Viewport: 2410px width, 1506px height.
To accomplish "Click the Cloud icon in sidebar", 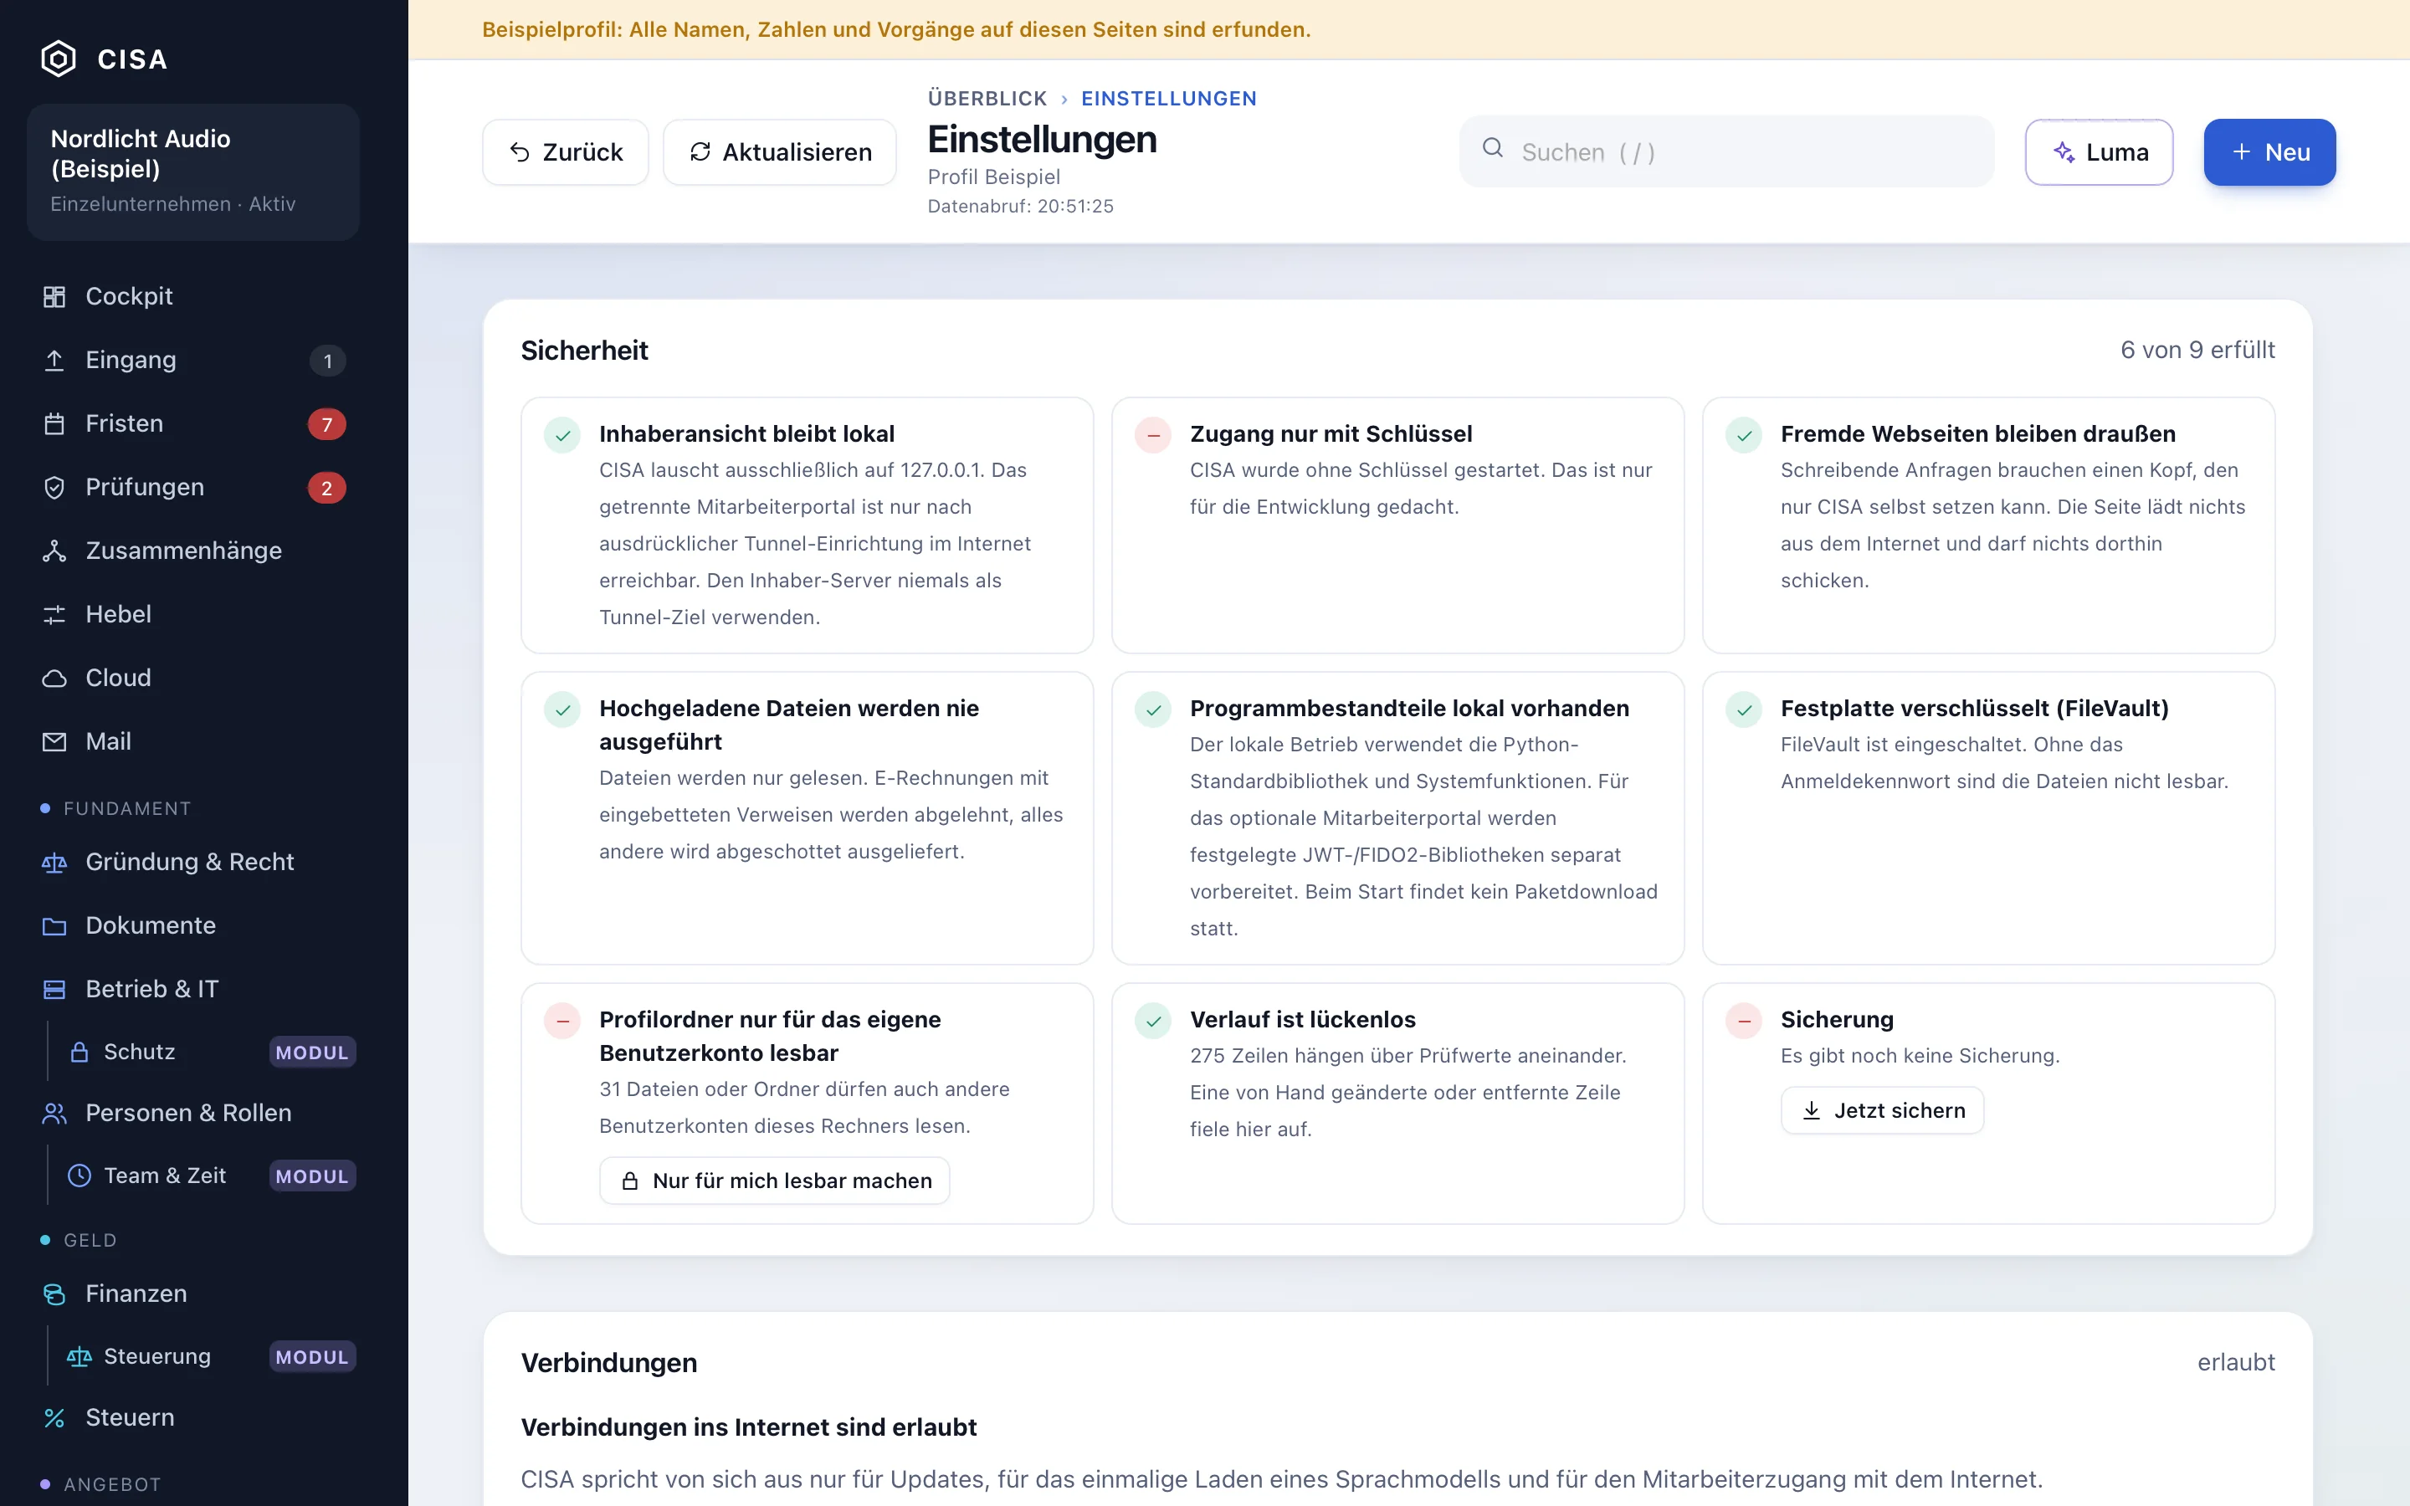I will pyautogui.click(x=54, y=679).
